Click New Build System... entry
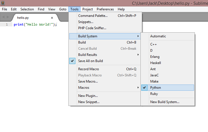Image resolution: width=208 pixels, height=132 pixels. [168, 102]
